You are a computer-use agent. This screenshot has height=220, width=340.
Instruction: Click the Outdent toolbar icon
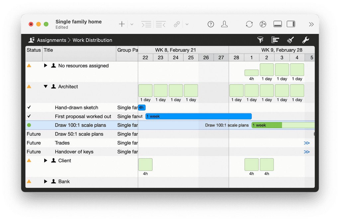(x=161, y=24)
